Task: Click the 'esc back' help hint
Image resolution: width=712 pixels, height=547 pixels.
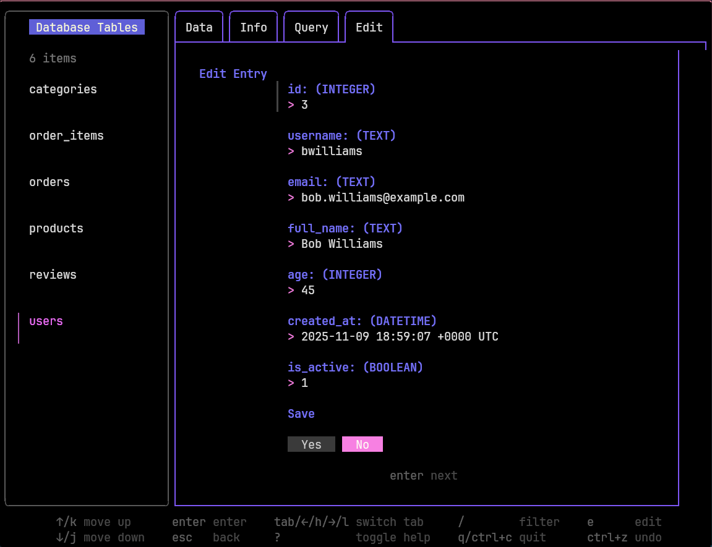Action: (x=206, y=537)
